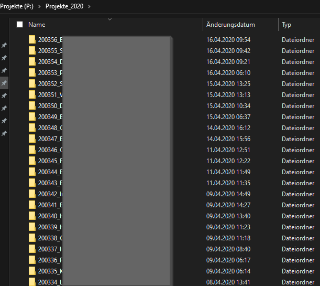
Task: Click folder name starting with 200342_
Action: point(50,194)
